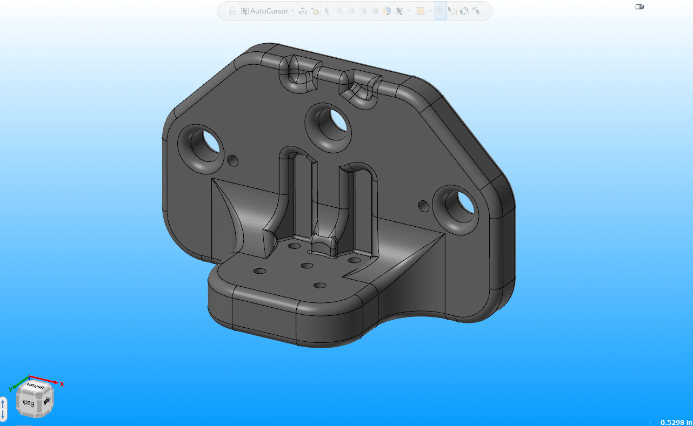Click the select last curved-arrow cursor icon
Screen dimensions: 693x426
point(476,11)
